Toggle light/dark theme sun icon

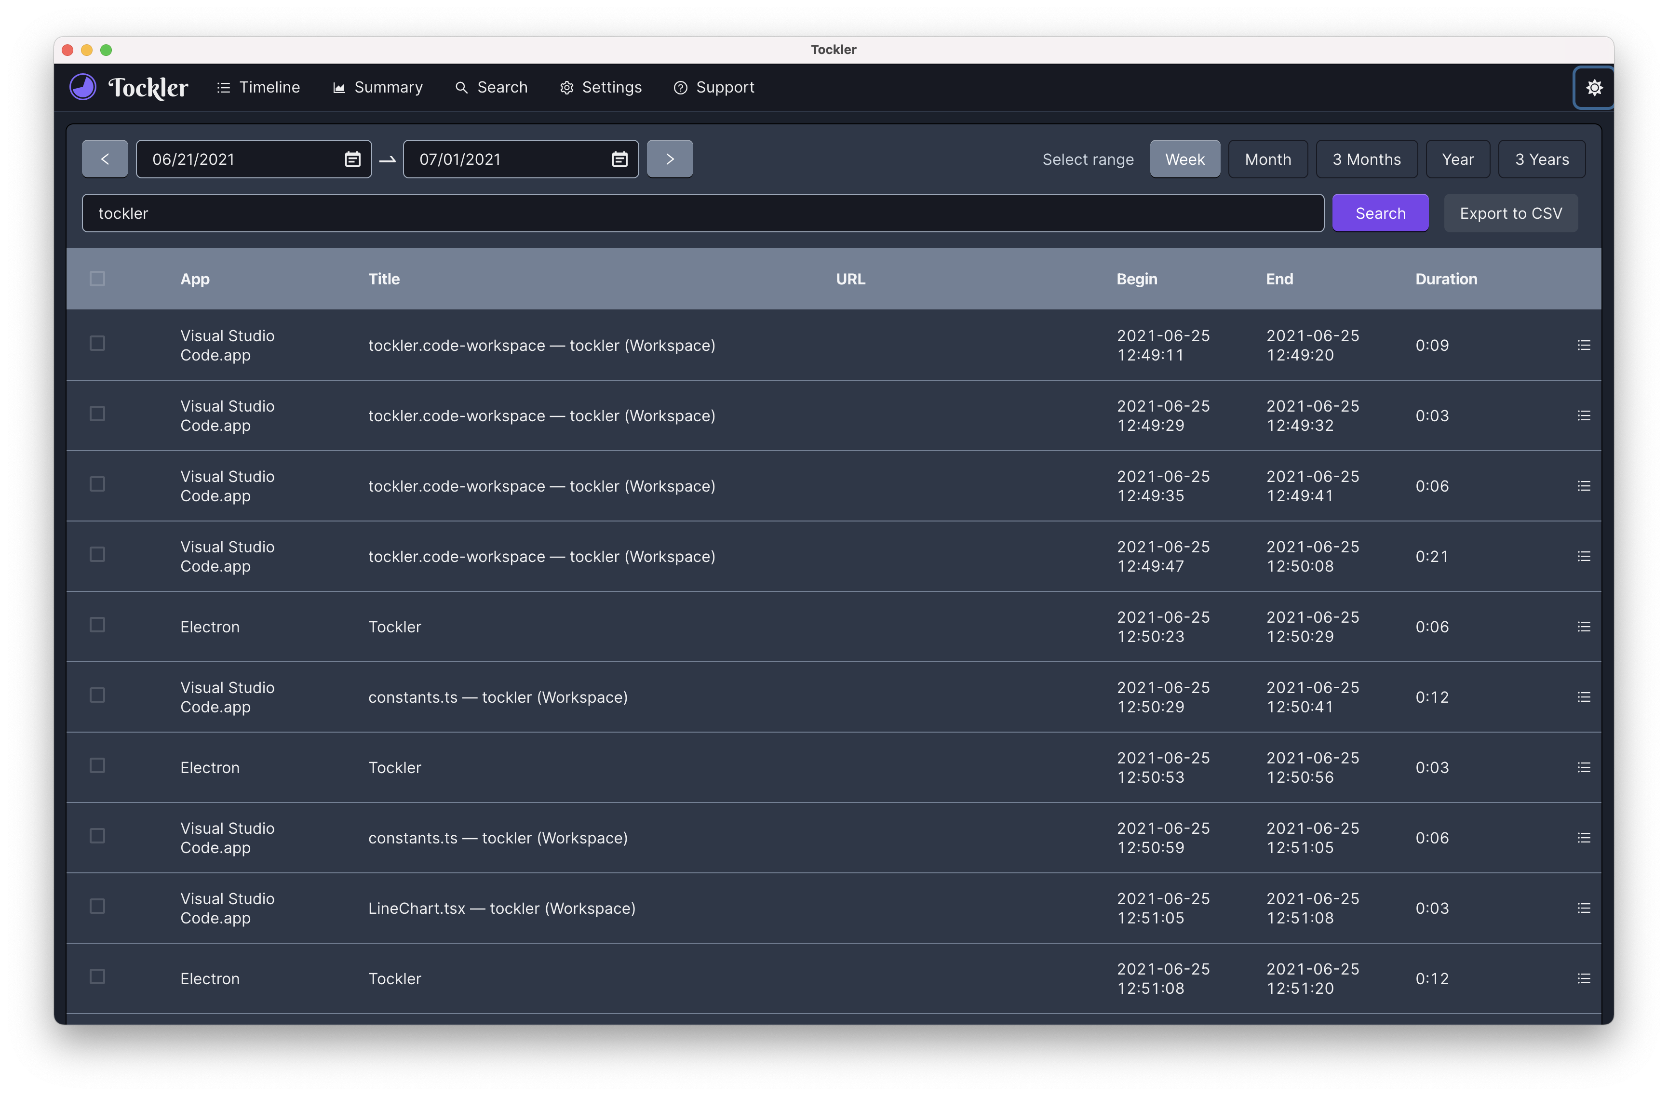(x=1594, y=88)
